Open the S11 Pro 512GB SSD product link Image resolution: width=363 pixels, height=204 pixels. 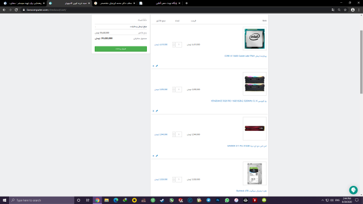[247, 146]
